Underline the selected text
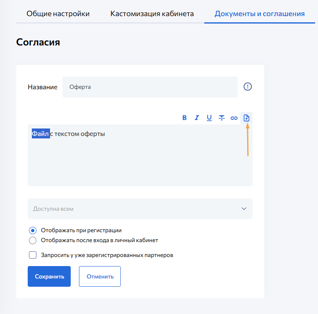The width and height of the screenshot is (318, 314). click(209, 118)
